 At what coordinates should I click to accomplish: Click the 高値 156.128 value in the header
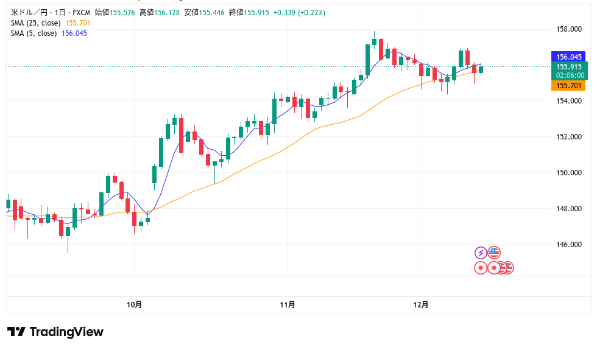(167, 12)
